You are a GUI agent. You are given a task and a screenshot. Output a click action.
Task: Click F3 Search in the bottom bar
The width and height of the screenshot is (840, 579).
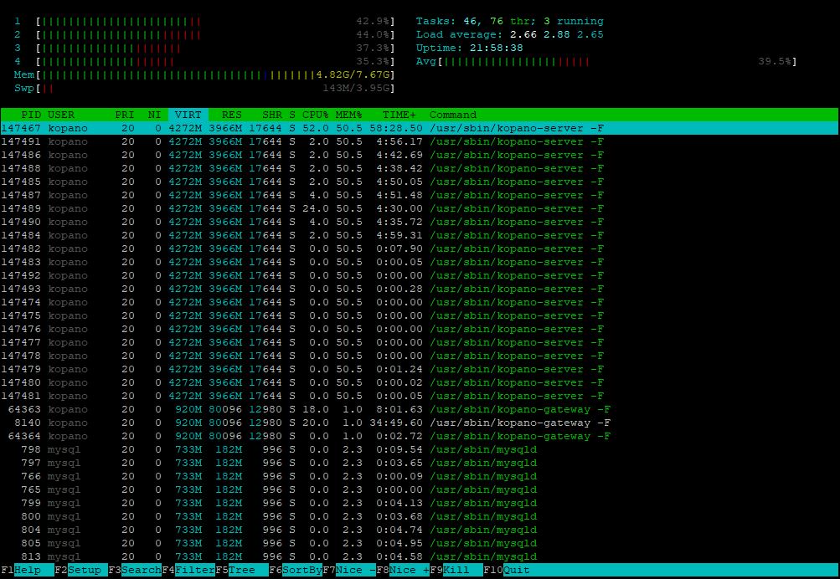point(135,570)
